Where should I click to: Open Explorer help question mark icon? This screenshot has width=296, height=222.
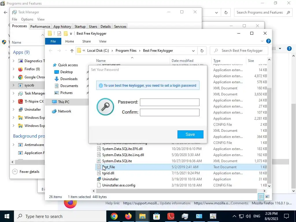(x=268, y=41)
